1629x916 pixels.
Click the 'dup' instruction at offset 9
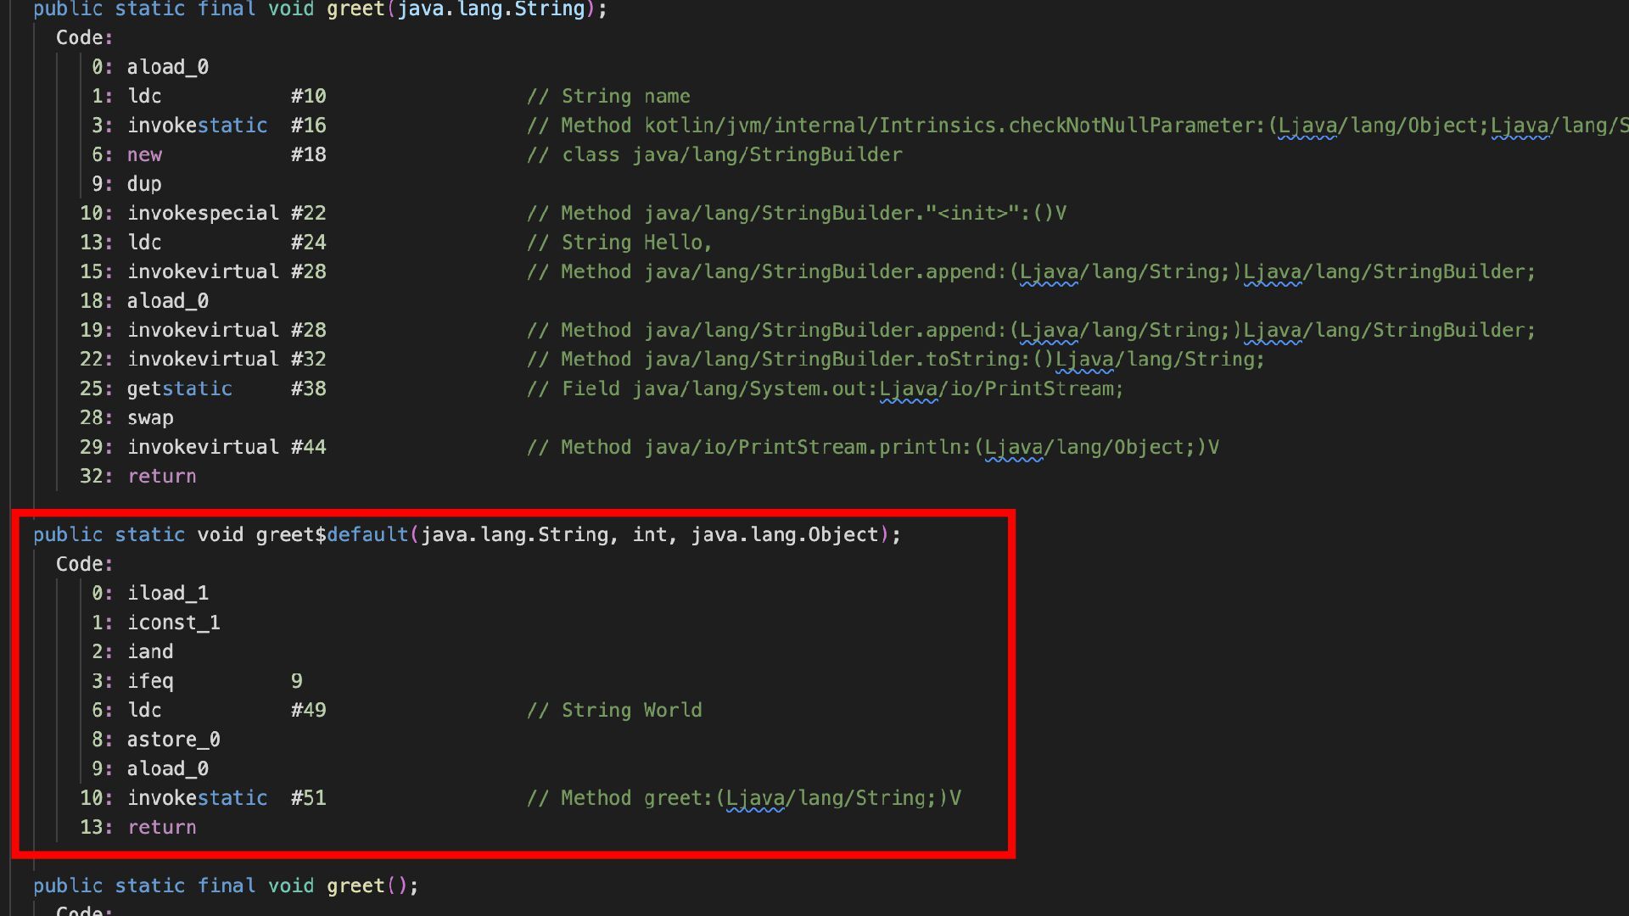coord(144,184)
